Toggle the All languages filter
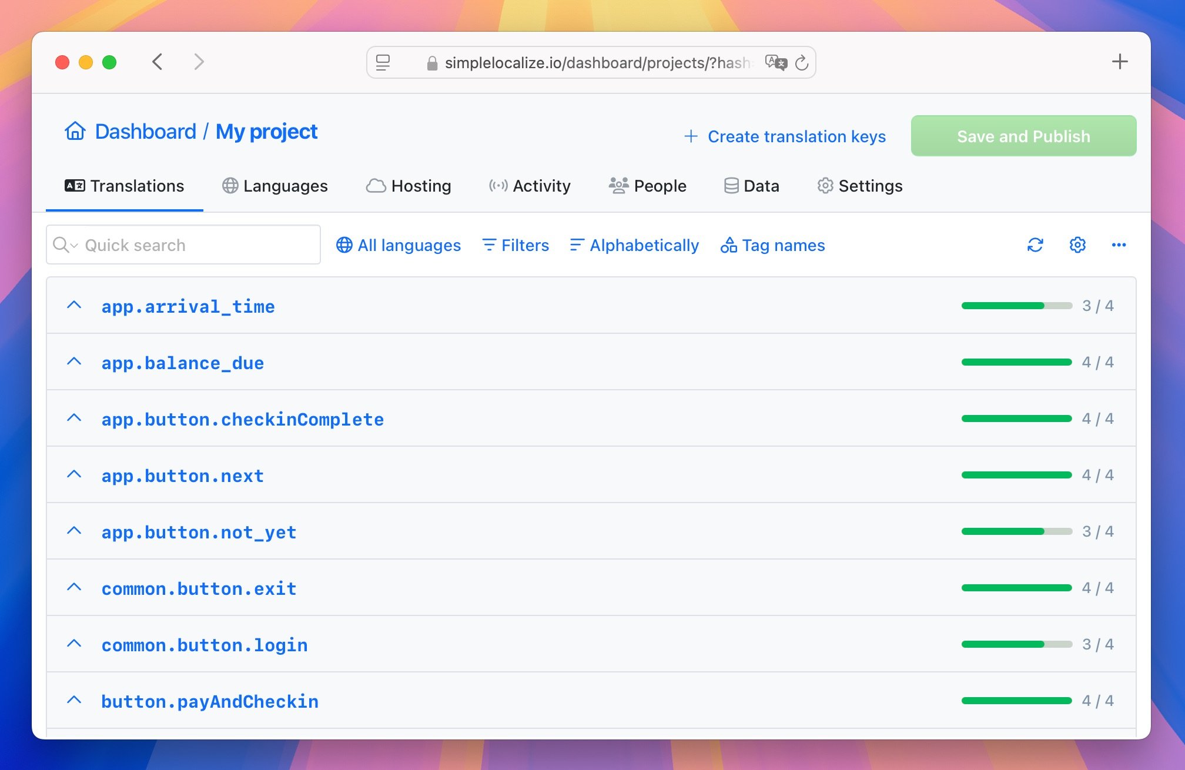The height and width of the screenshot is (770, 1185). pos(398,245)
